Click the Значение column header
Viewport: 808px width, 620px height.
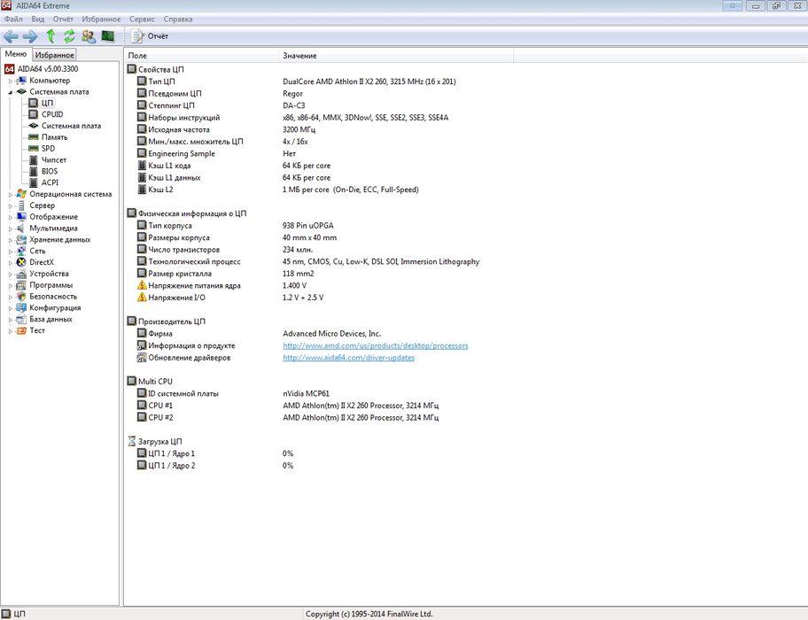(396, 56)
